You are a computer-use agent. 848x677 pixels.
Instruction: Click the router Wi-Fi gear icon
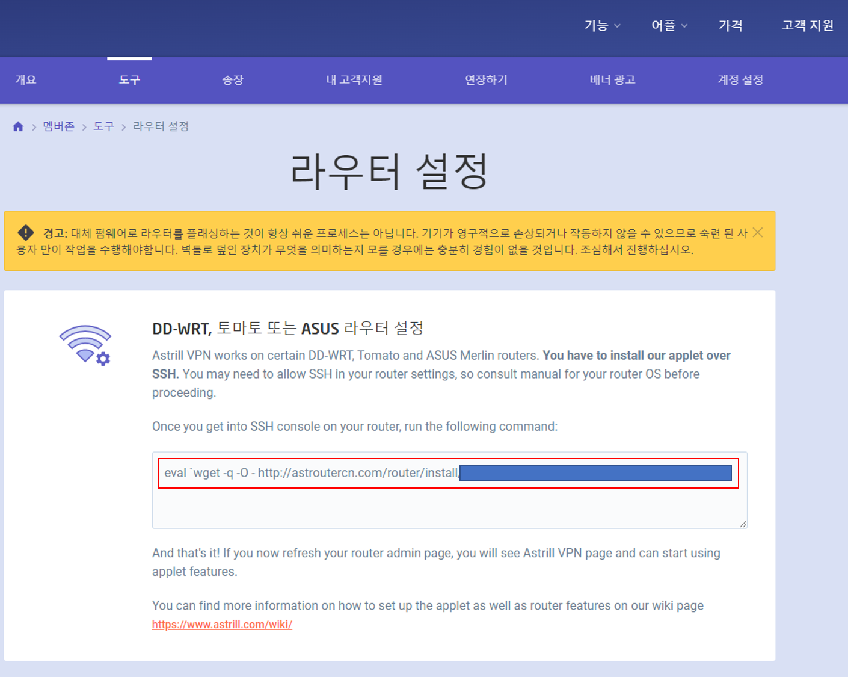(x=85, y=345)
